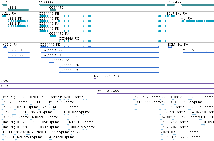Select the CG34450 gene glyph
This screenshot has height=141, width=214.
[x=52, y=10]
